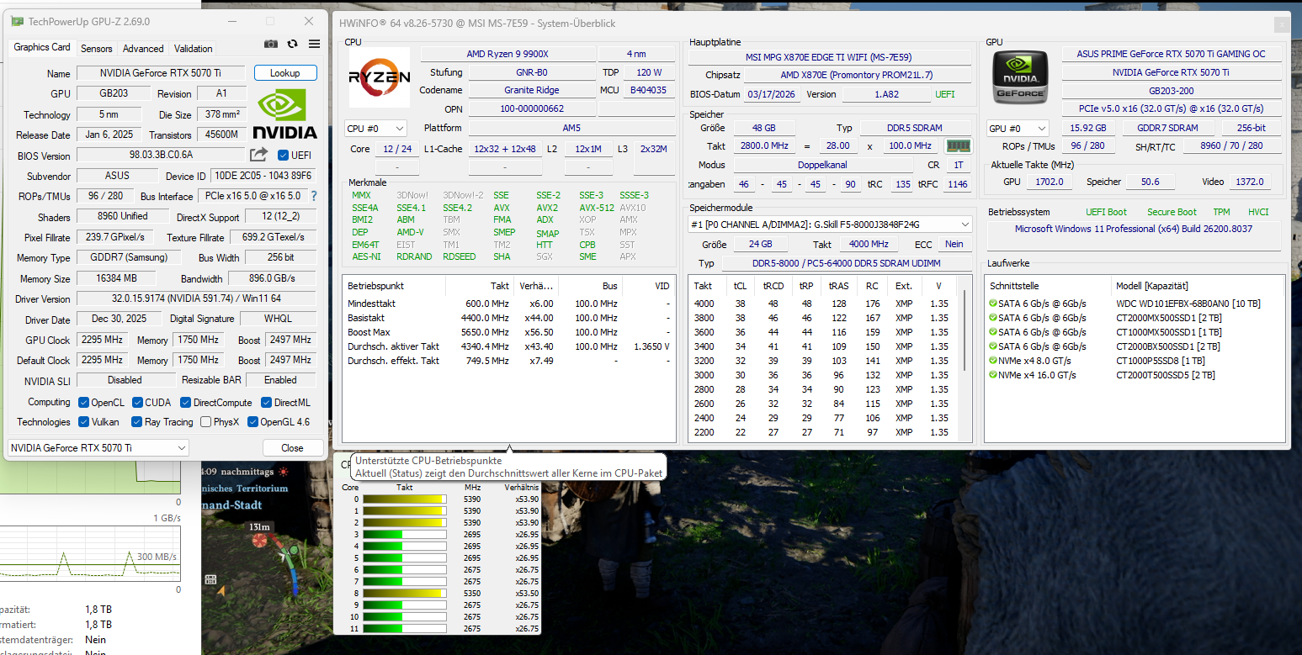Click the NVIDIA logo in GPU-Z

pyautogui.click(x=285, y=114)
